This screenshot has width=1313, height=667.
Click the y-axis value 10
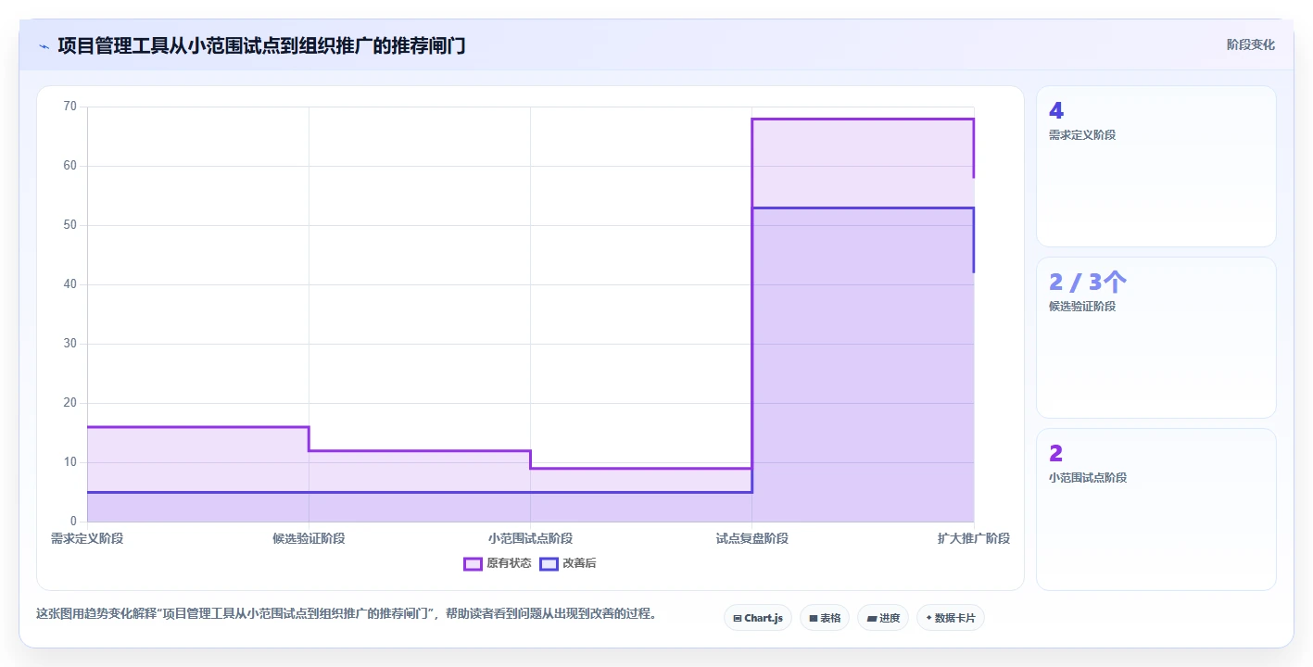coord(70,462)
